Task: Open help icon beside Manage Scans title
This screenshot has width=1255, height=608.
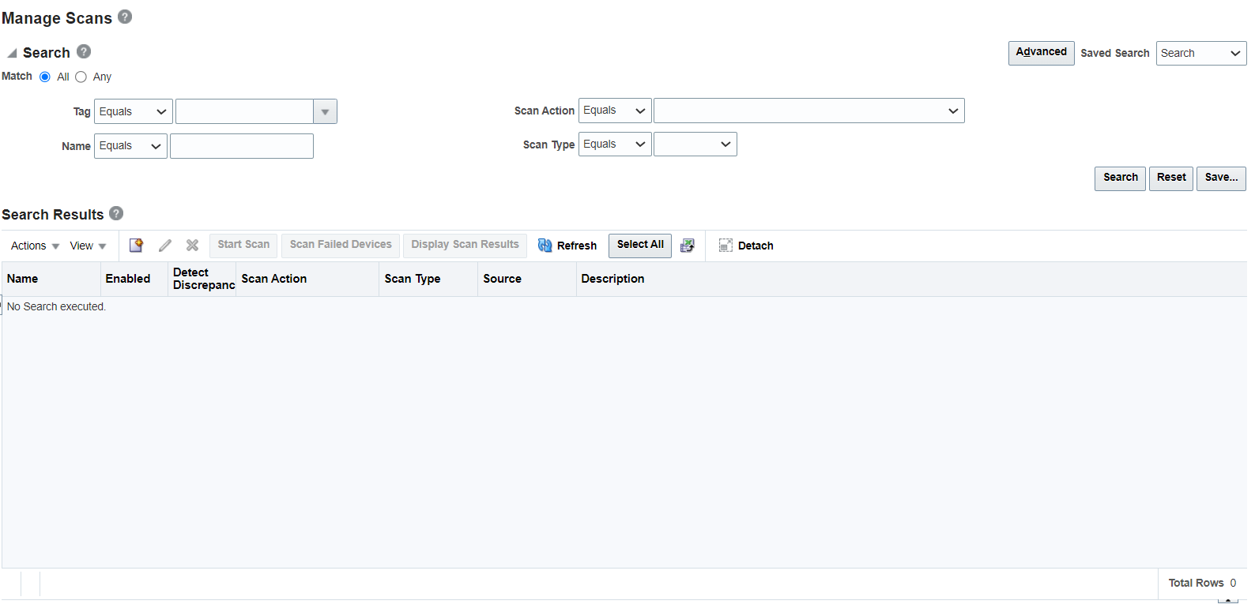Action: pyautogui.click(x=125, y=17)
